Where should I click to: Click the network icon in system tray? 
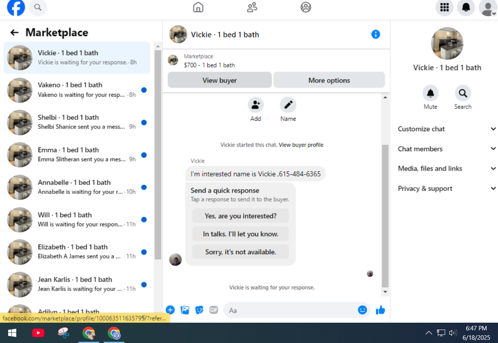click(x=441, y=333)
